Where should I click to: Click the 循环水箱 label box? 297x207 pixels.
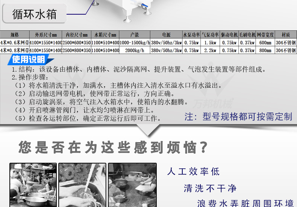(x=35, y=15)
